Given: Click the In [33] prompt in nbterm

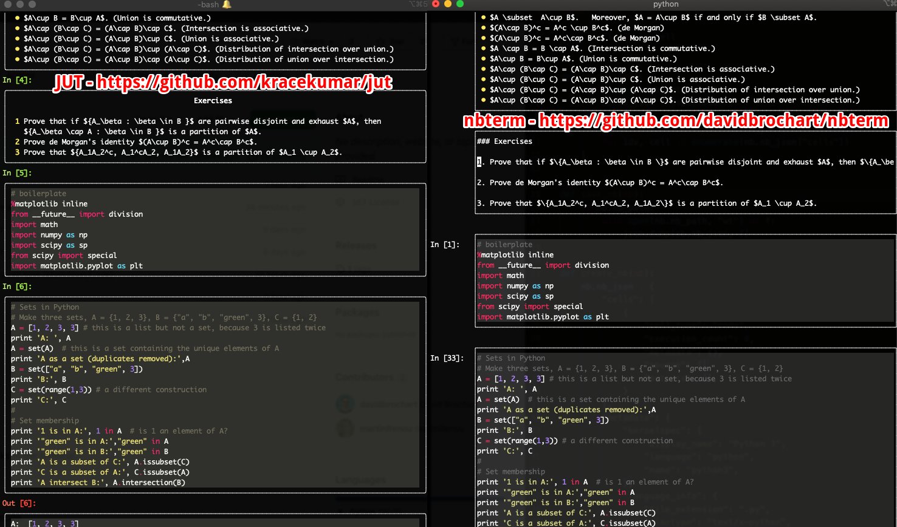Looking at the screenshot, I should [447, 358].
